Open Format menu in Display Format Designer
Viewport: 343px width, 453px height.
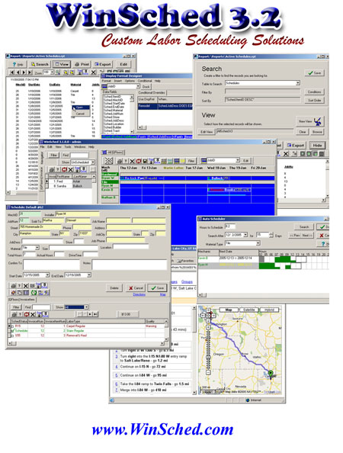106,81
